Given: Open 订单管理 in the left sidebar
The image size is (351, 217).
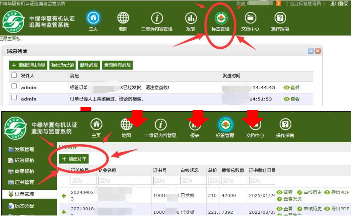Looking at the screenshot, I should (x=25, y=194).
